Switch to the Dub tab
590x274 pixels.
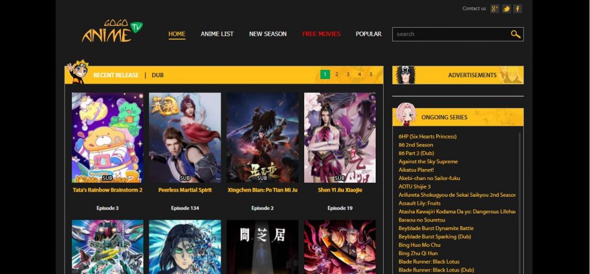coord(158,75)
